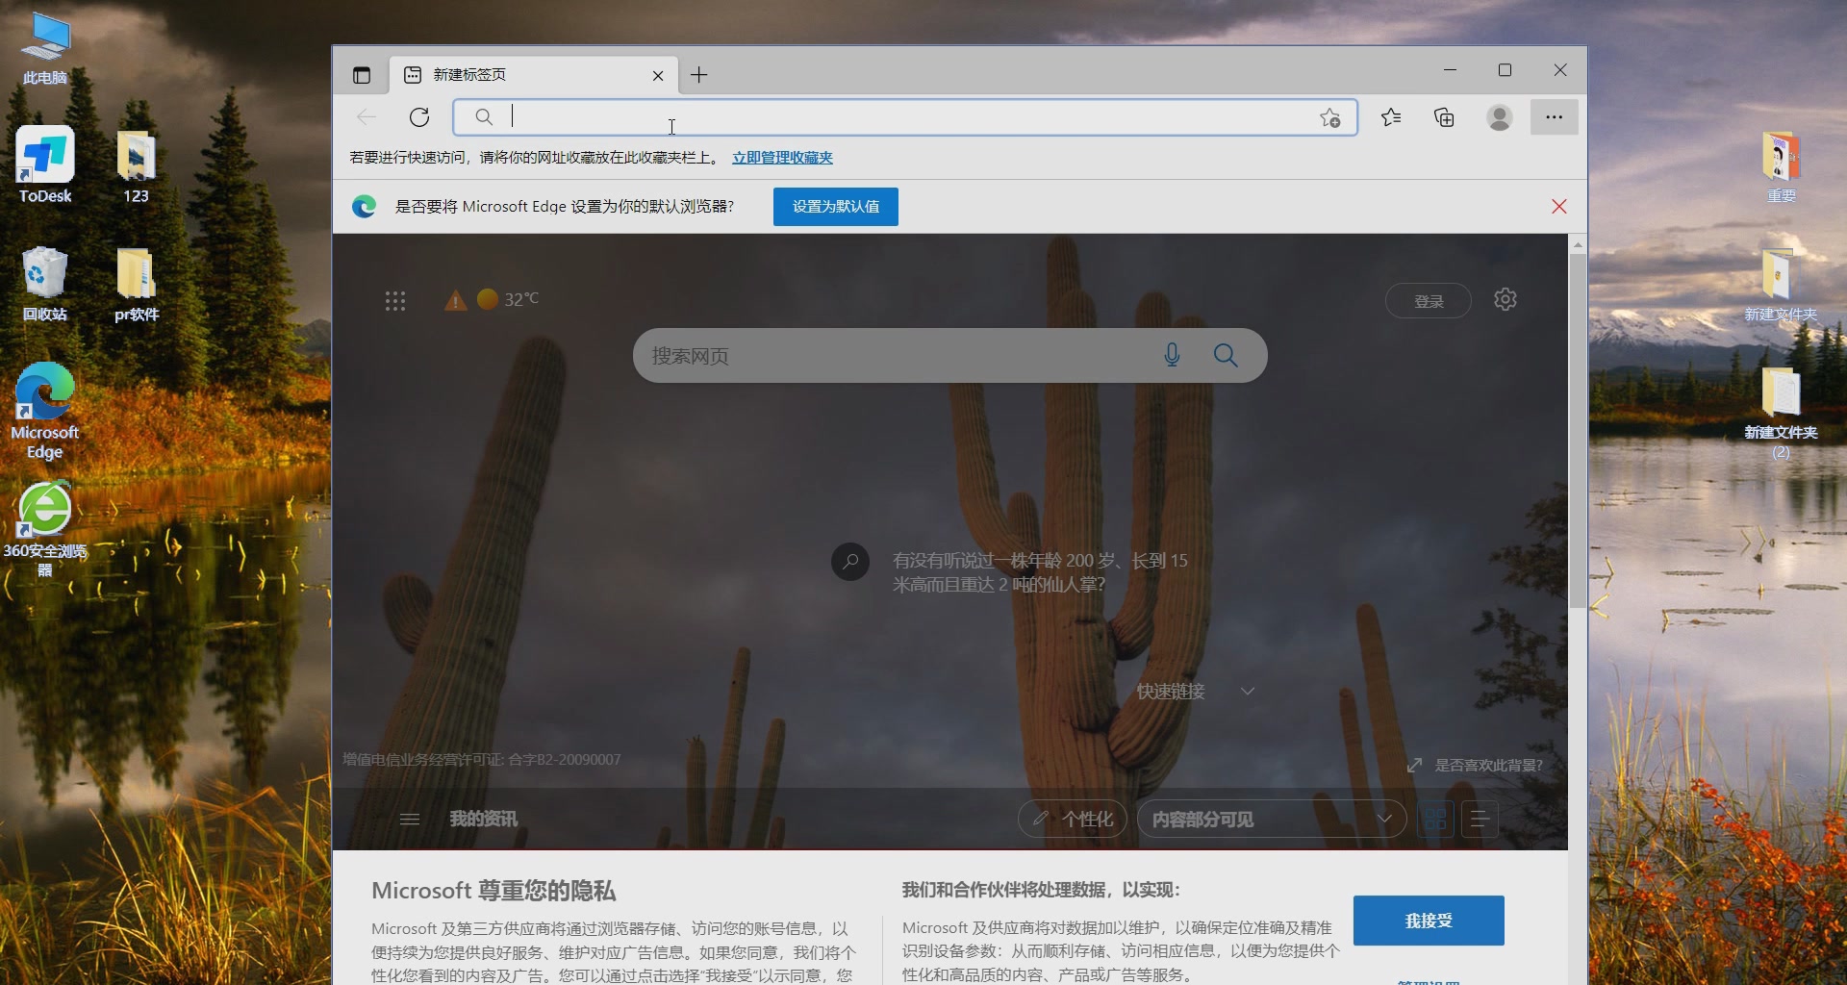Open Collections icon in toolbar
1847x985 pixels.
[1444, 117]
